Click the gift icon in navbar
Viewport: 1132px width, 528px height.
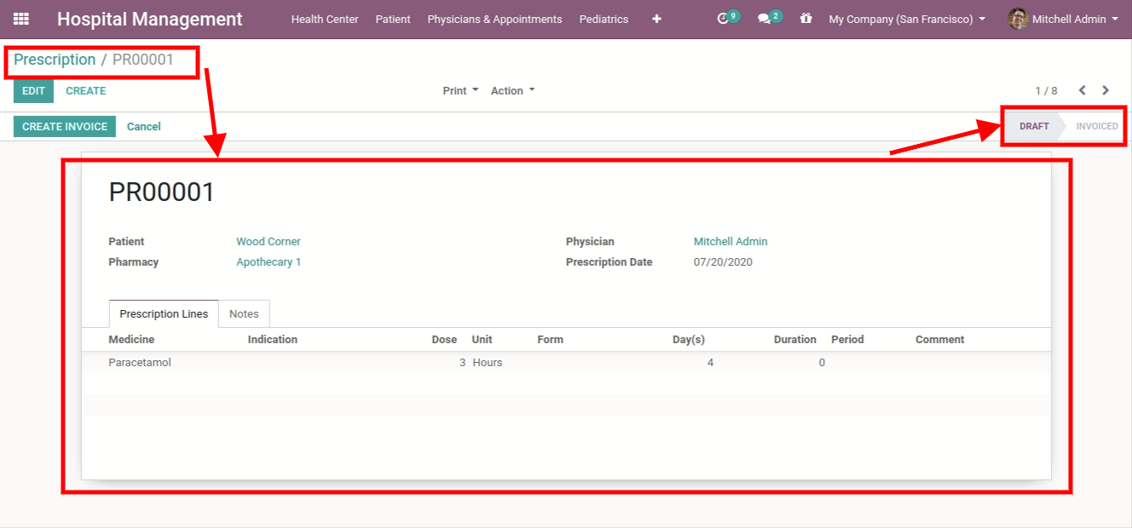click(806, 19)
